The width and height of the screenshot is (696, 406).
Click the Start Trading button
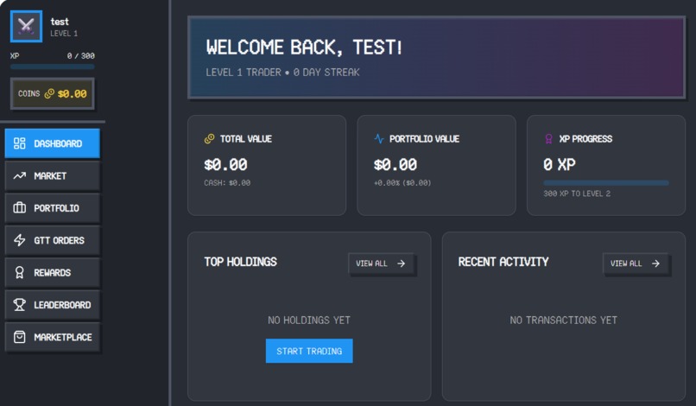tap(309, 351)
